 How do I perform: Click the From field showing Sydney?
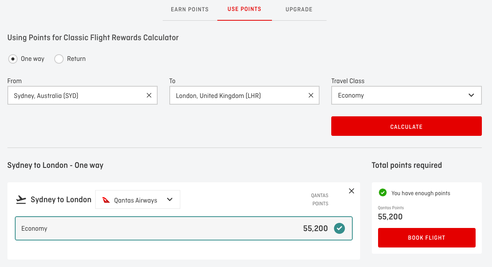coord(82,95)
